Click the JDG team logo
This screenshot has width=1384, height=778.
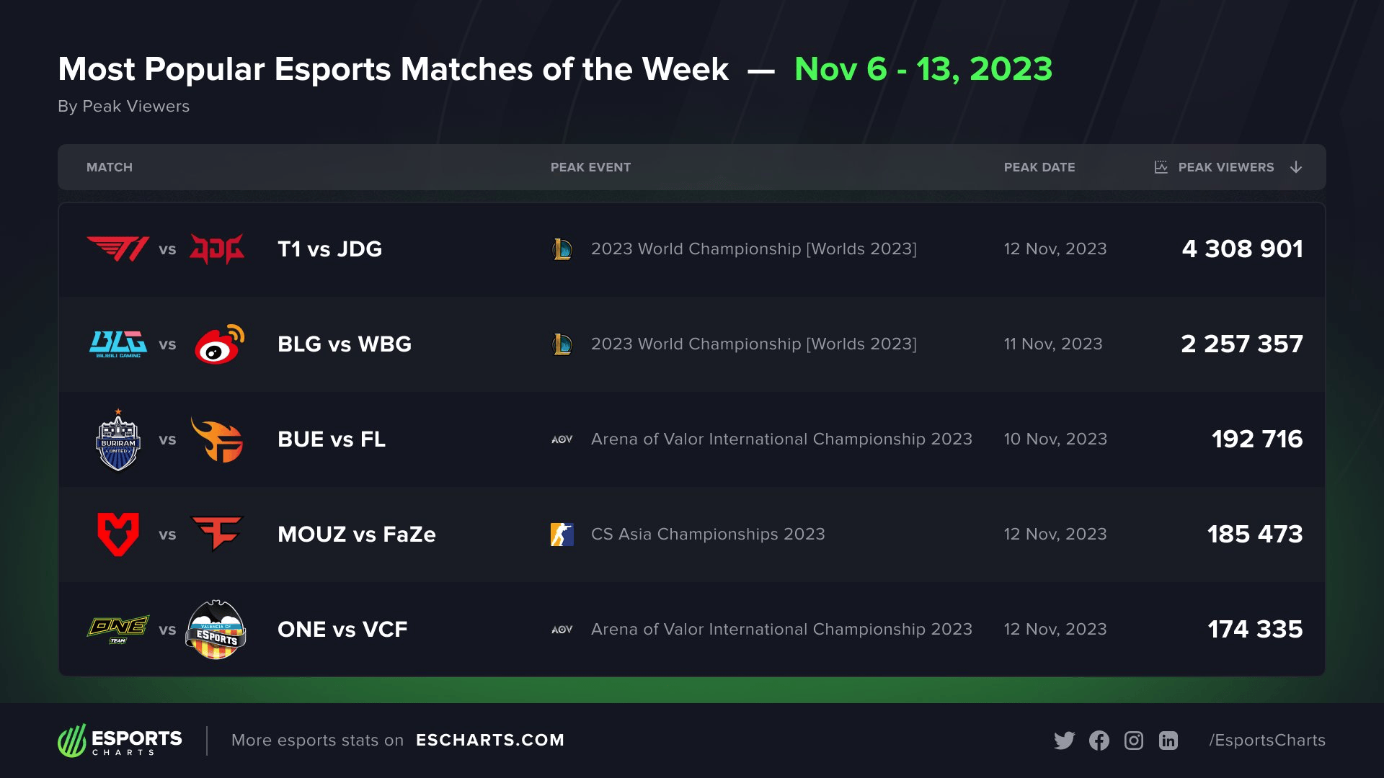coord(216,249)
